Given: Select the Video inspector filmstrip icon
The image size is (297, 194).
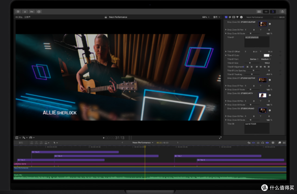Looking at the screenshot, I should pyautogui.click(x=233, y=17).
